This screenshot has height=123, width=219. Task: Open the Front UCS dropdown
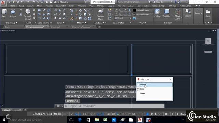coord(123,18)
